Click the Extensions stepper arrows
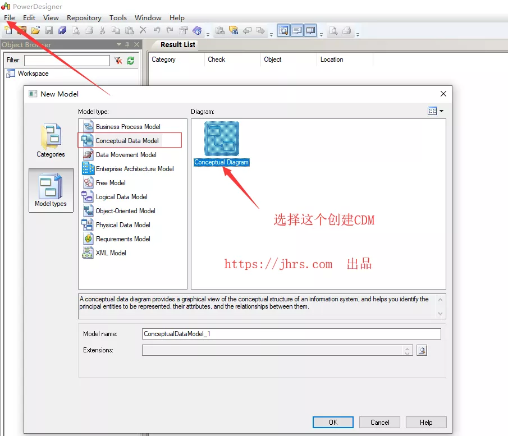508x436 pixels. click(408, 350)
